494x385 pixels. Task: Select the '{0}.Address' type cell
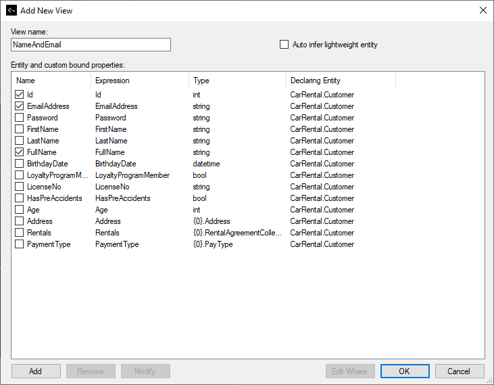(212, 221)
